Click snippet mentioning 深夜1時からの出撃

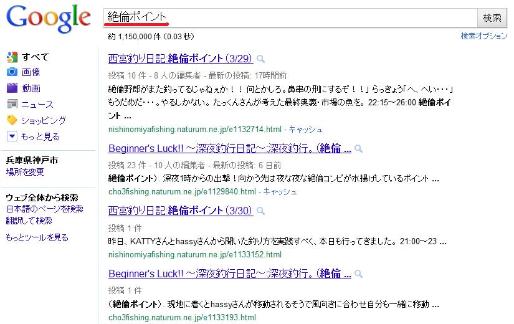[x=274, y=178]
